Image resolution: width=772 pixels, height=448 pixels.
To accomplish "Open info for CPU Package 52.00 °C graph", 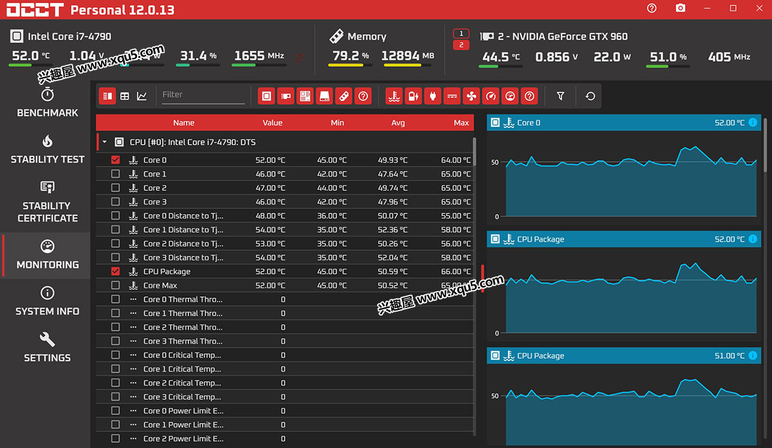I will pos(753,239).
